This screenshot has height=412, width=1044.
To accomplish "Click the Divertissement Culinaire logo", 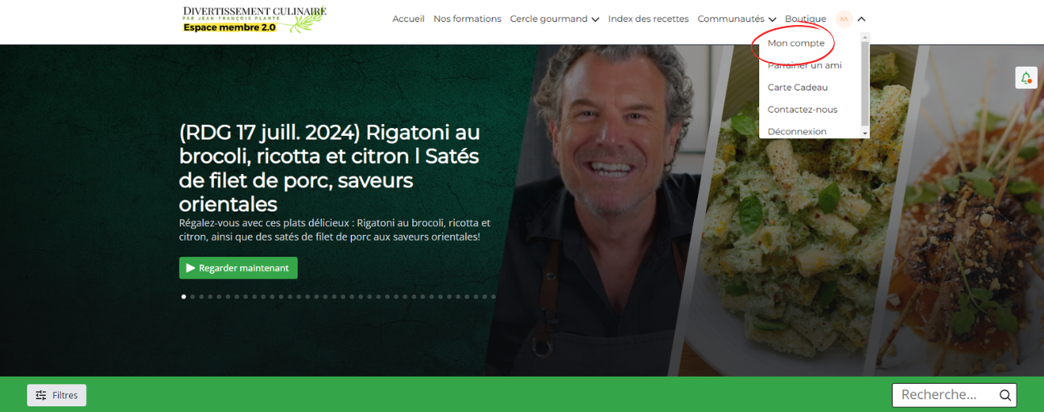I will click(254, 19).
